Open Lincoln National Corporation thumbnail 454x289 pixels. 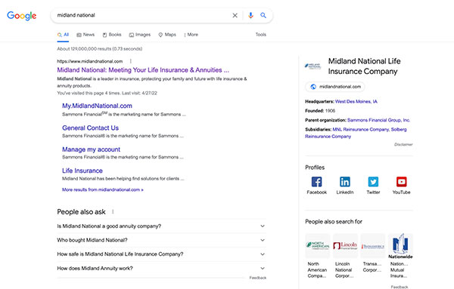(x=345, y=246)
